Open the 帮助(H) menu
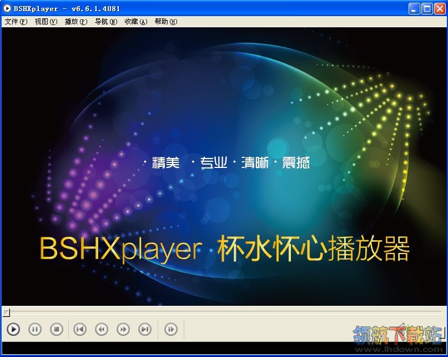Viewport: 448px width, 357px height. pyautogui.click(x=166, y=22)
